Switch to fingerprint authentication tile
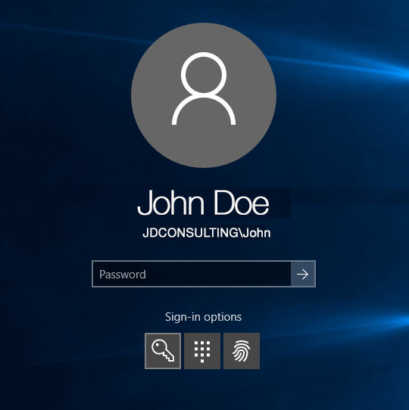Screen dimensions: 409x410 [242, 351]
